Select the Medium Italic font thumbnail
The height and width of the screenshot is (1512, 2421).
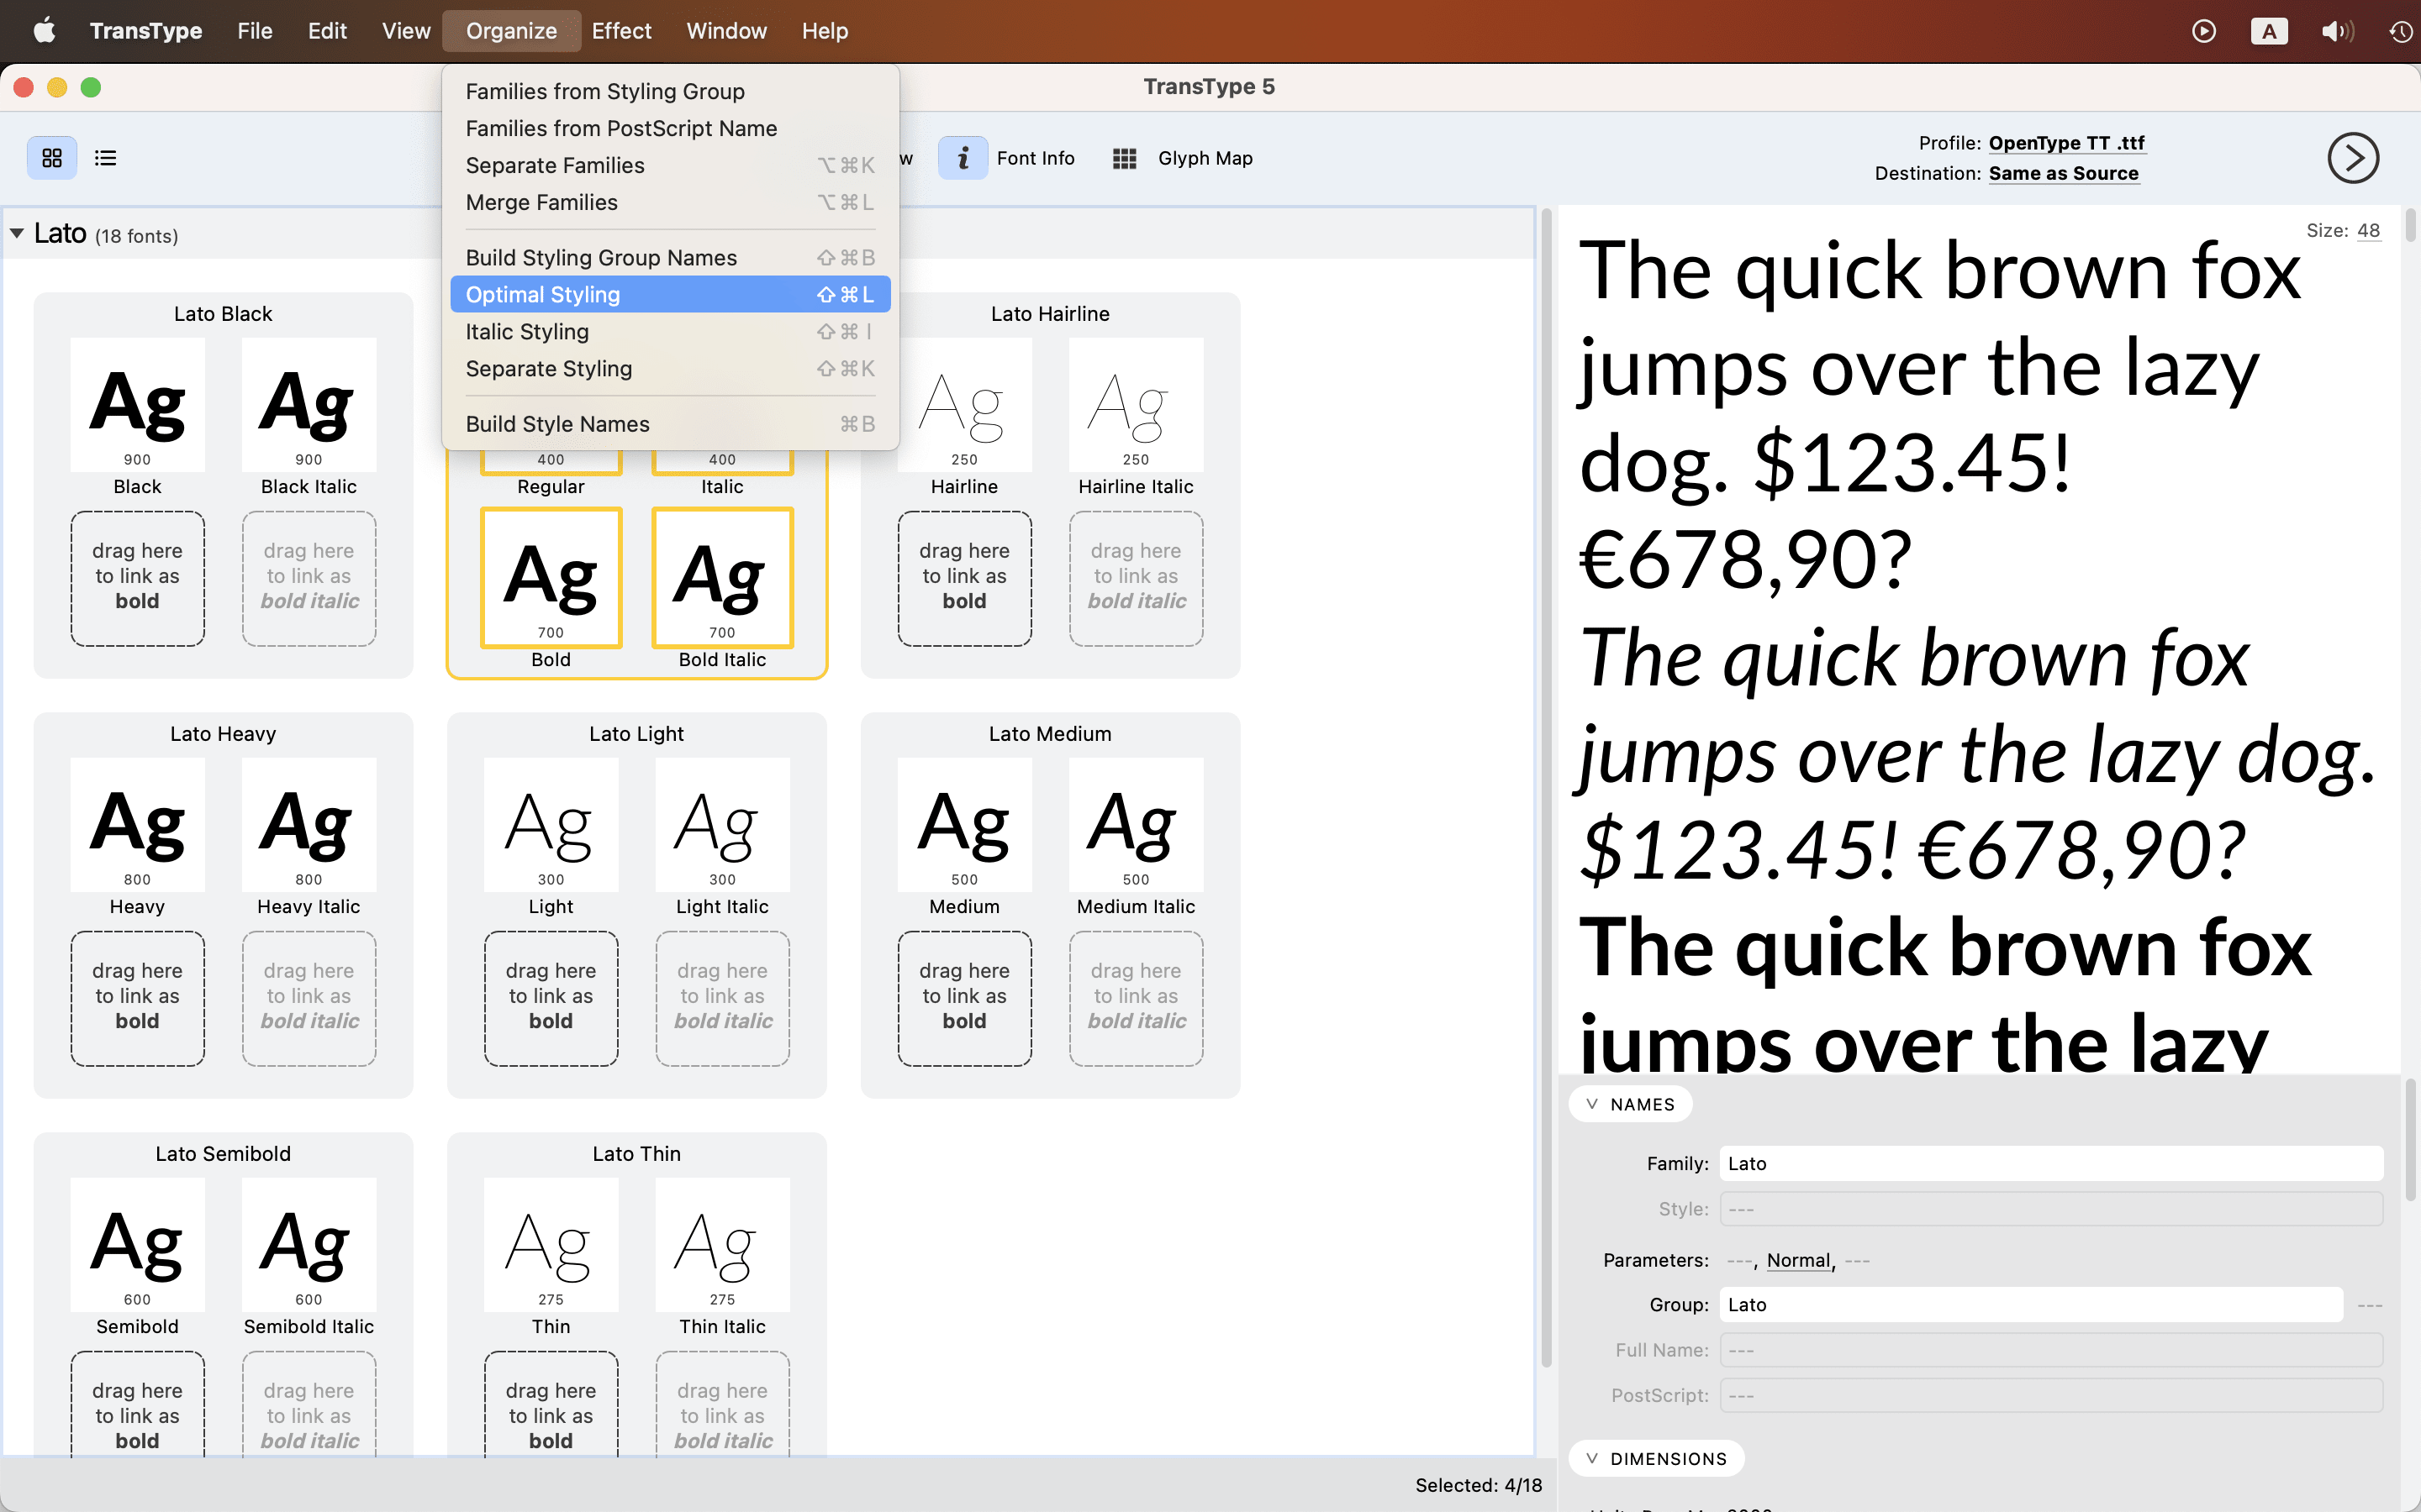point(1137,824)
